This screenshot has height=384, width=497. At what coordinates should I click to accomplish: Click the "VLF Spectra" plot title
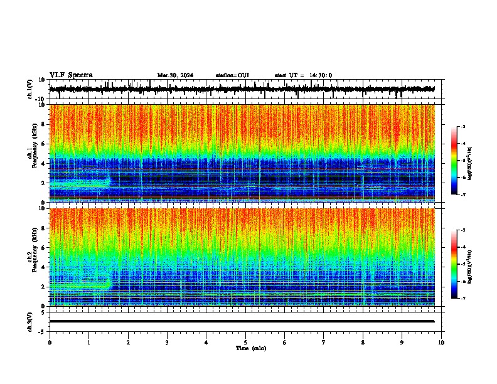click(x=71, y=75)
